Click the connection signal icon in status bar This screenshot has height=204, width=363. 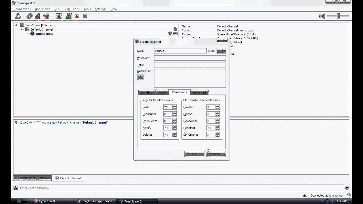click(x=349, y=195)
